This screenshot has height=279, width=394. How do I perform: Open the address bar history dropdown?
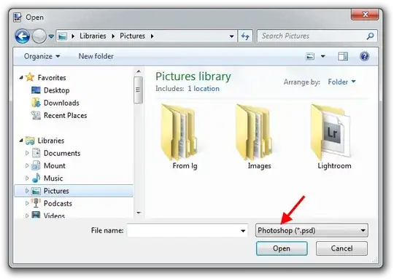(231, 36)
